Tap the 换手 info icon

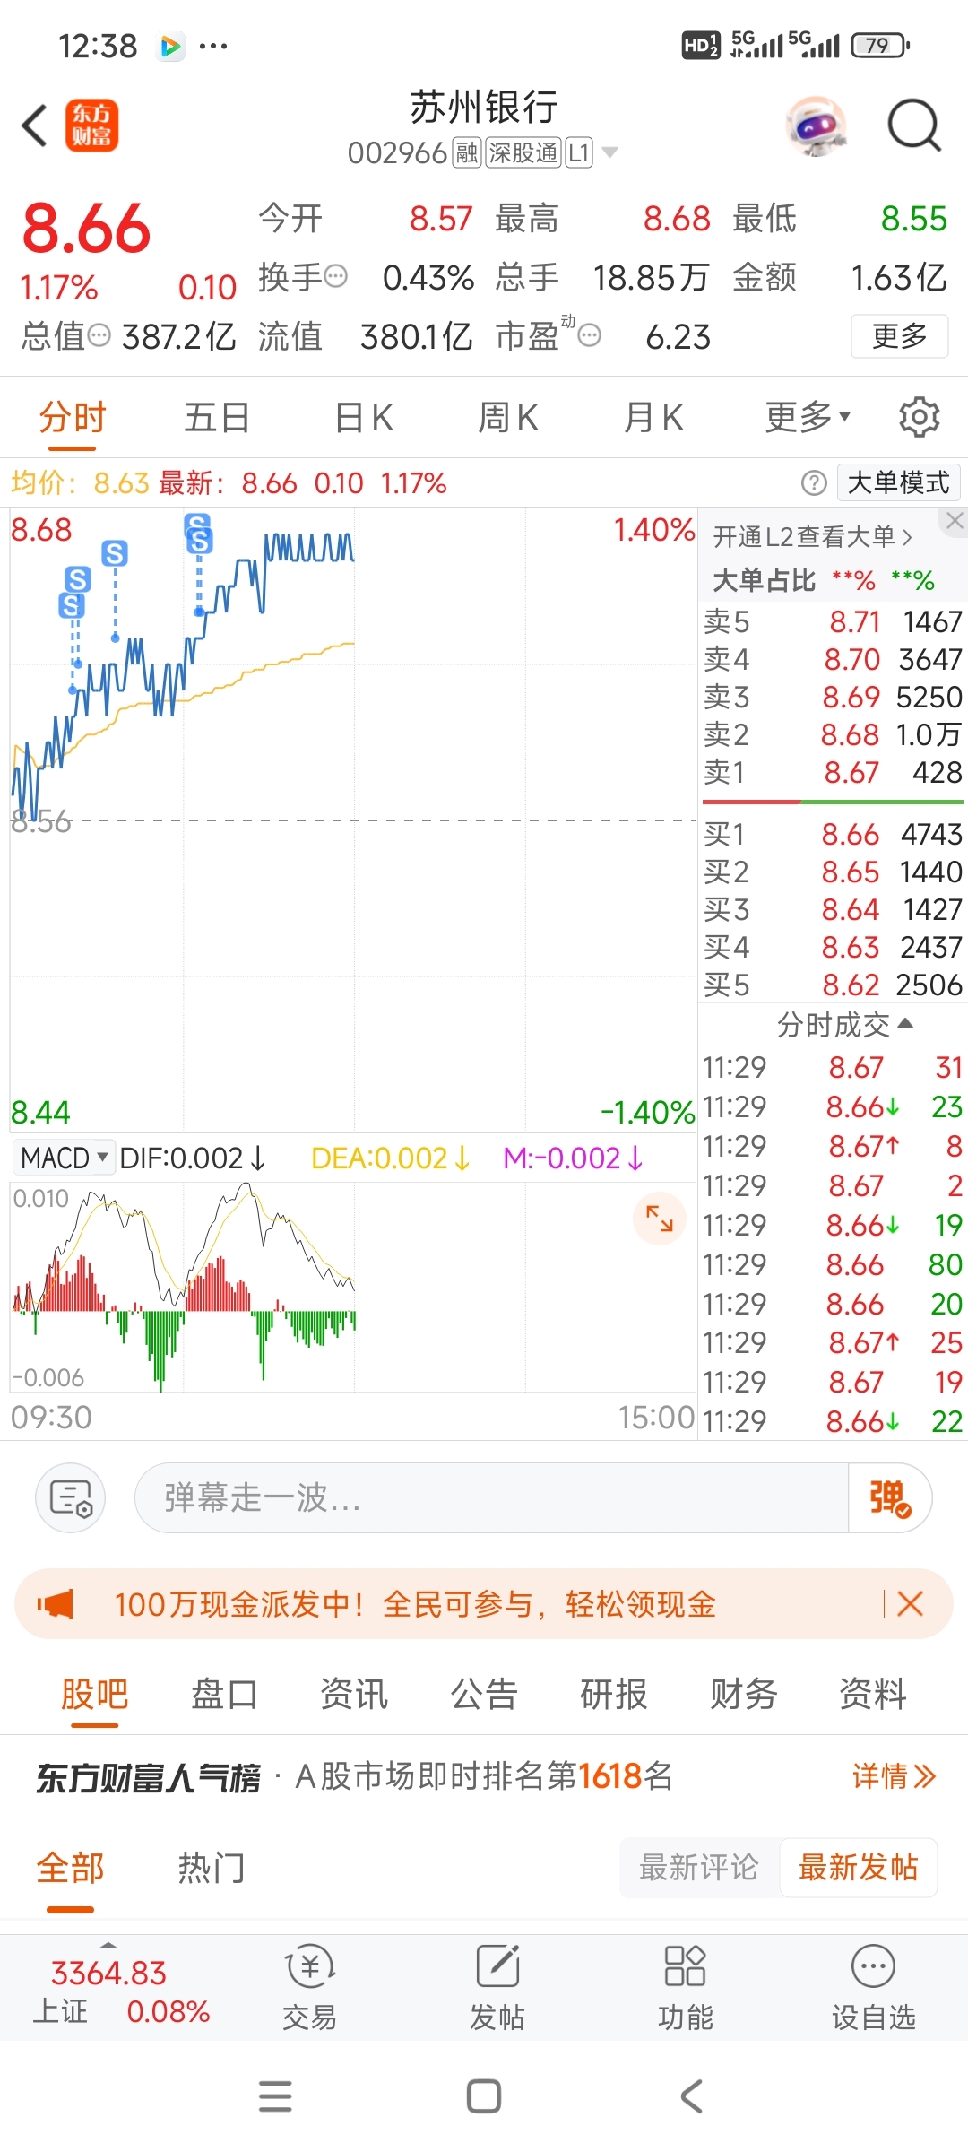336,276
